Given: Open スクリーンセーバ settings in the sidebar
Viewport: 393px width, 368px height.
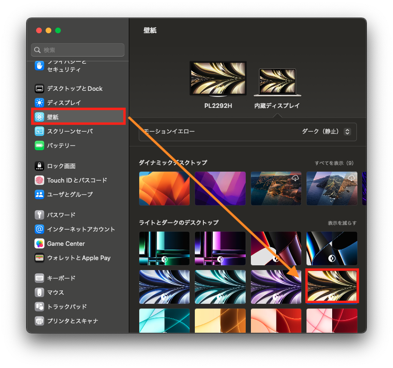Looking at the screenshot, I should [64, 131].
